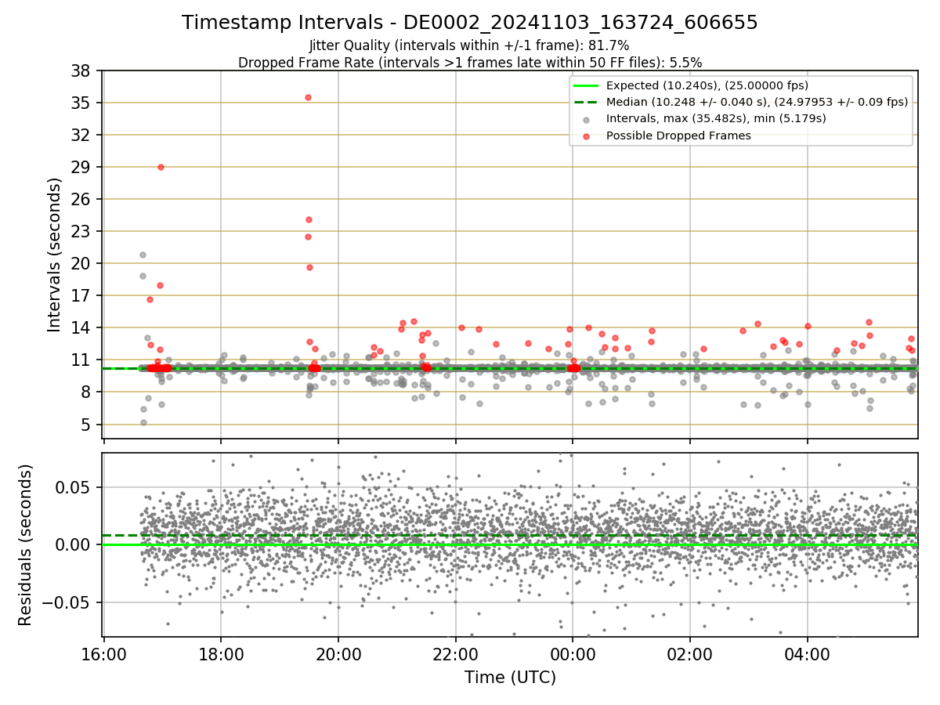Image resolution: width=940 pixels, height=705 pixels.
Task: Click the x-axis tick label '00:00'
Action: click(x=573, y=653)
